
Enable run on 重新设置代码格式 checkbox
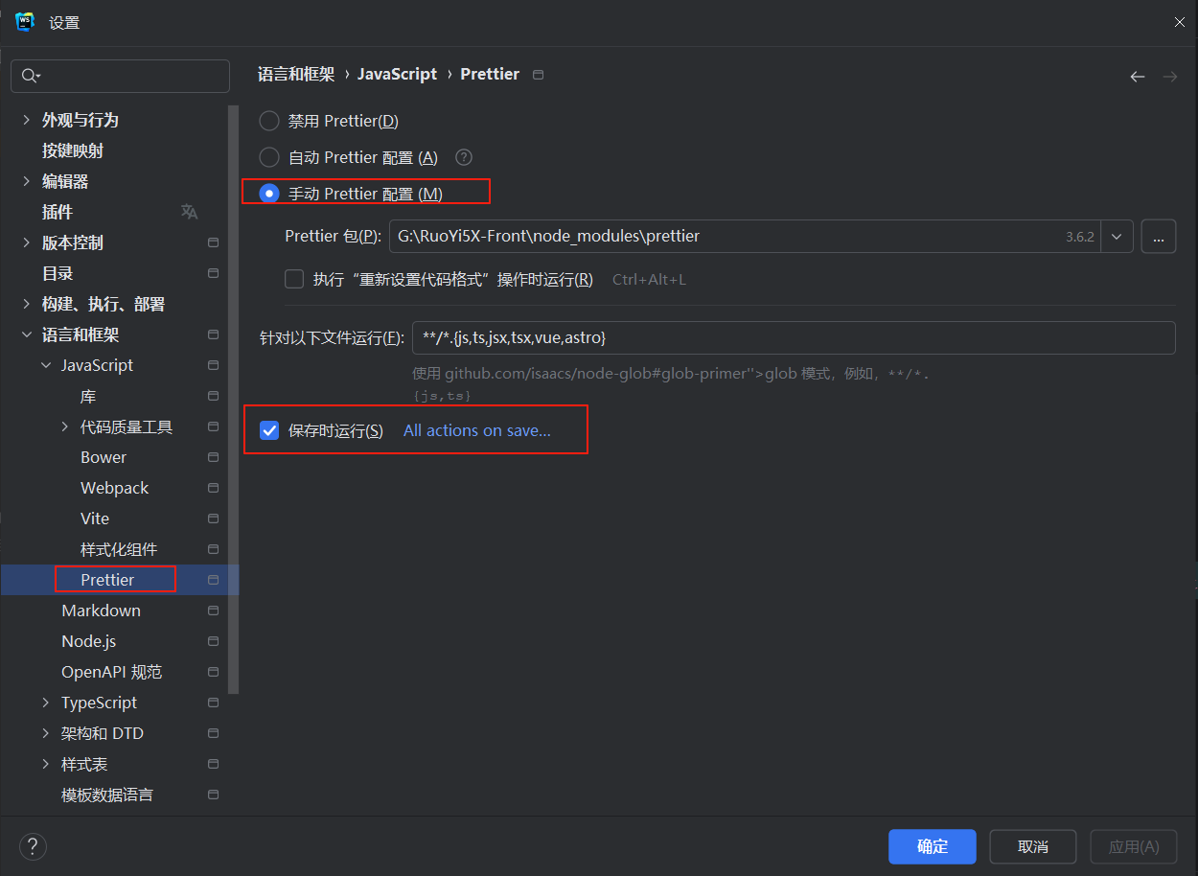pyautogui.click(x=294, y=280)
